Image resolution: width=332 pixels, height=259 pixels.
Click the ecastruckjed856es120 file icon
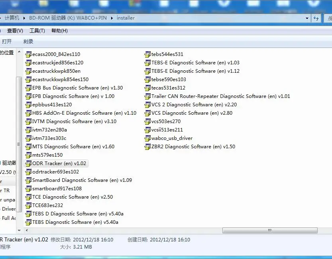(28, 63)
